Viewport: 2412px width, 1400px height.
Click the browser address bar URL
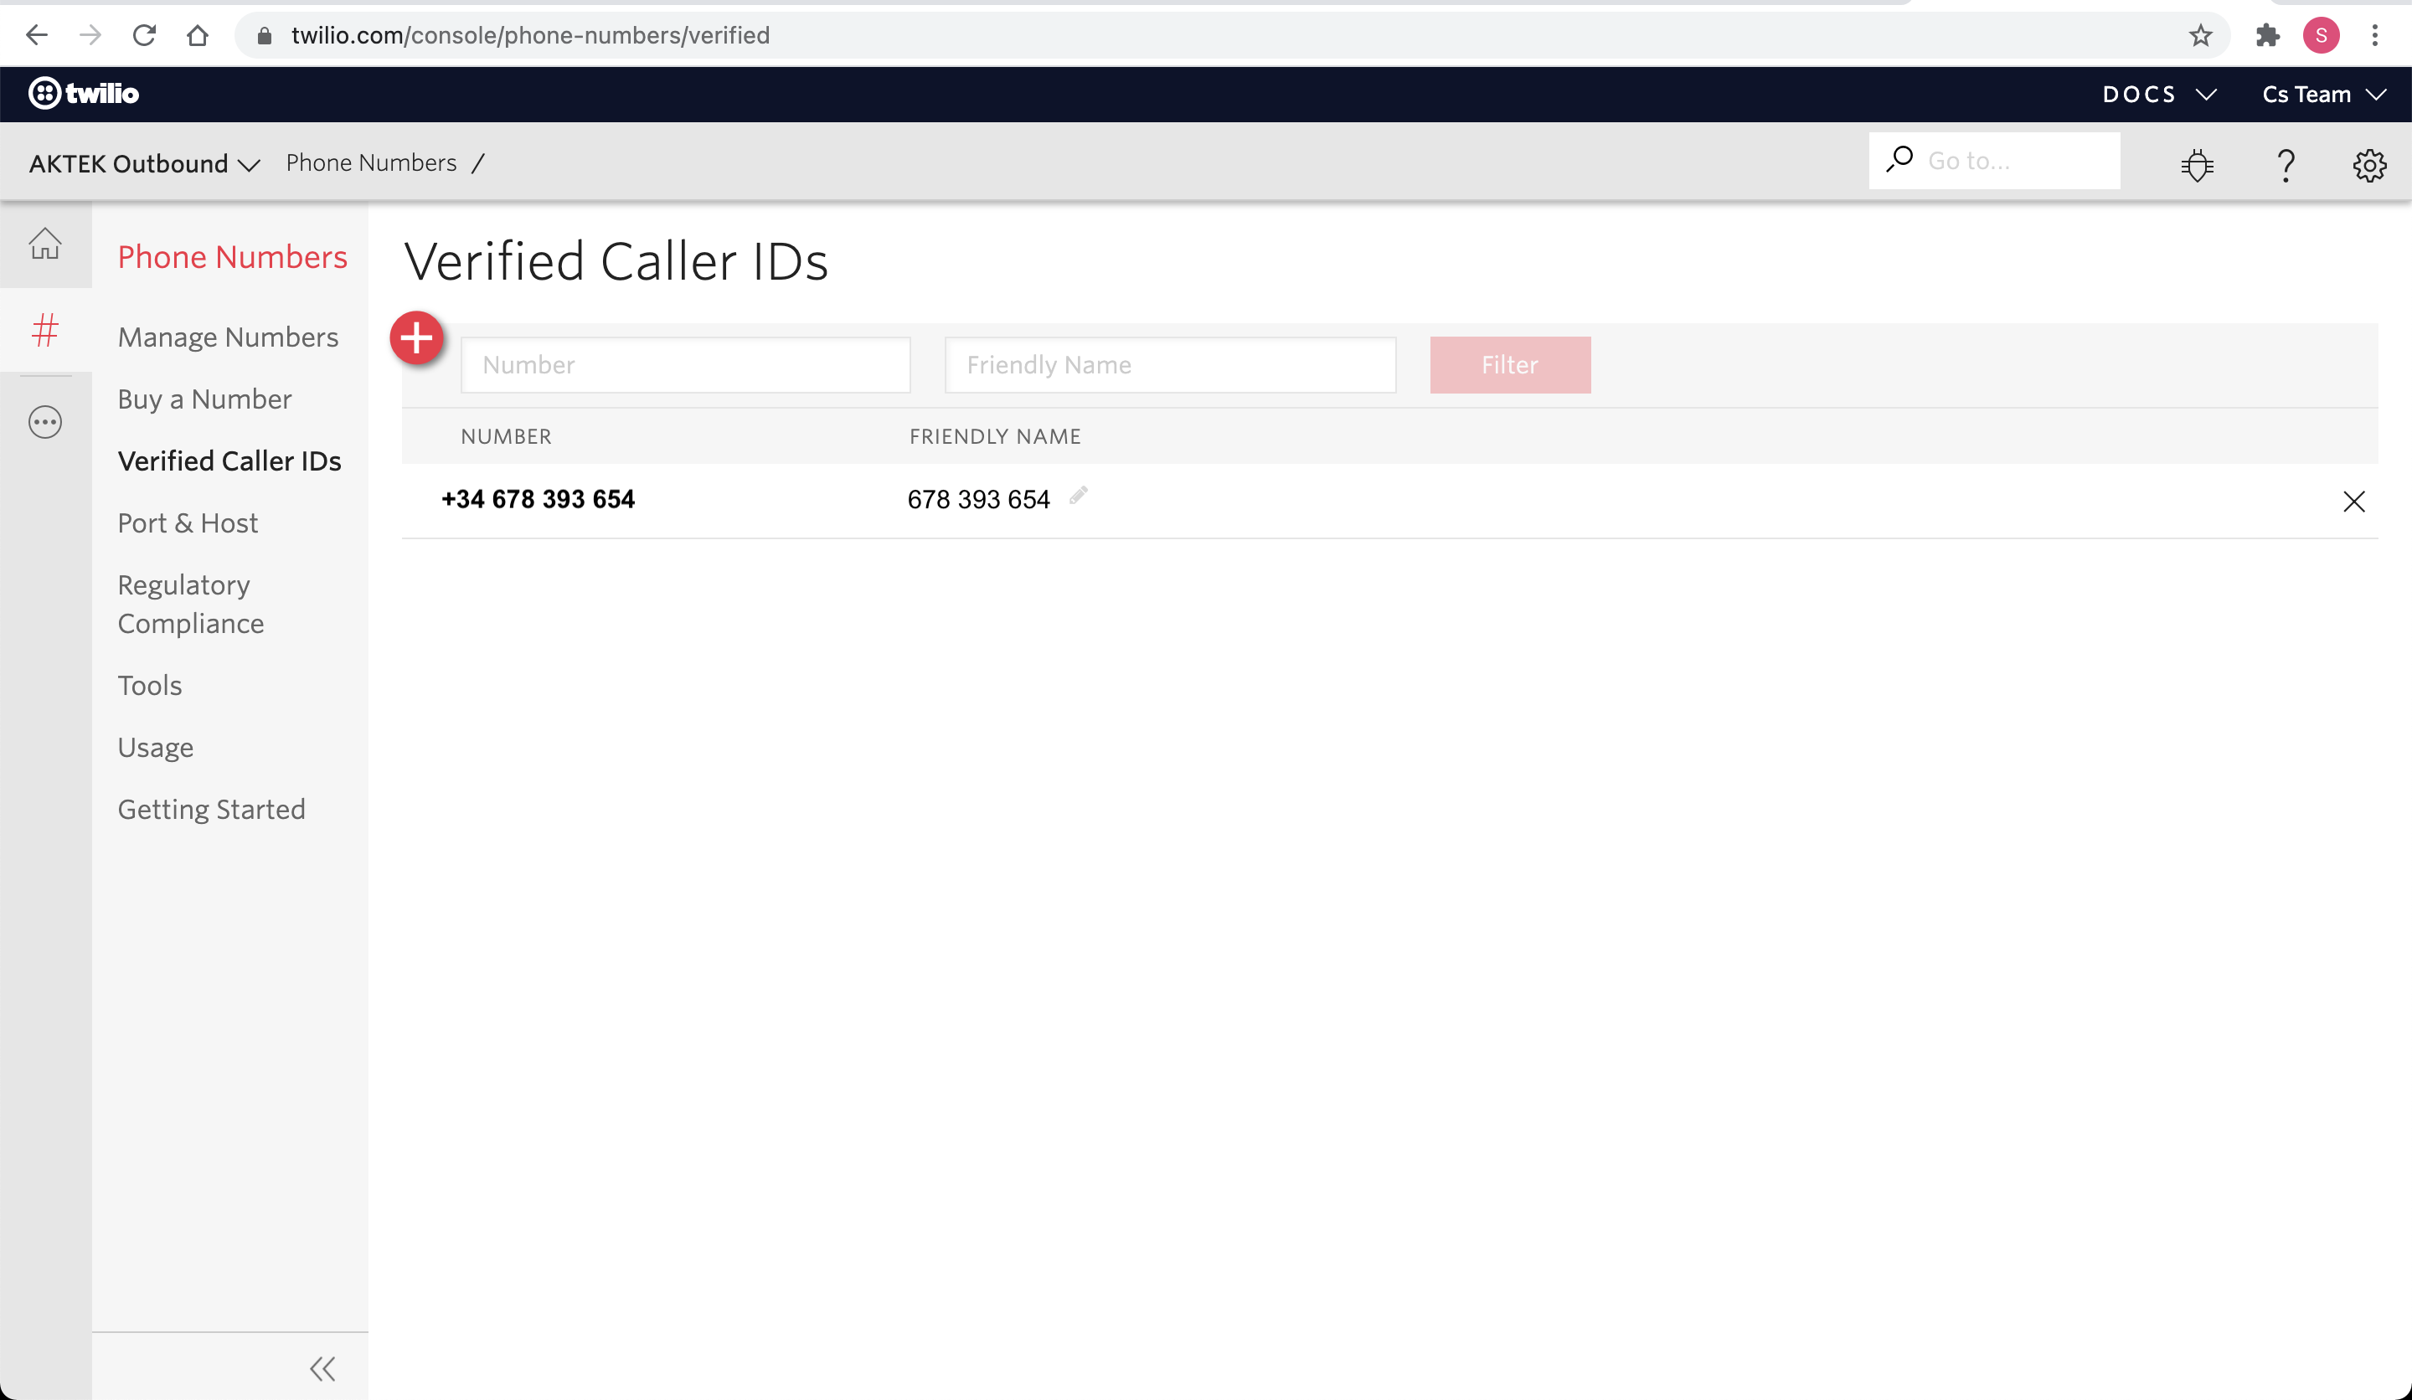tap(530, 35)
